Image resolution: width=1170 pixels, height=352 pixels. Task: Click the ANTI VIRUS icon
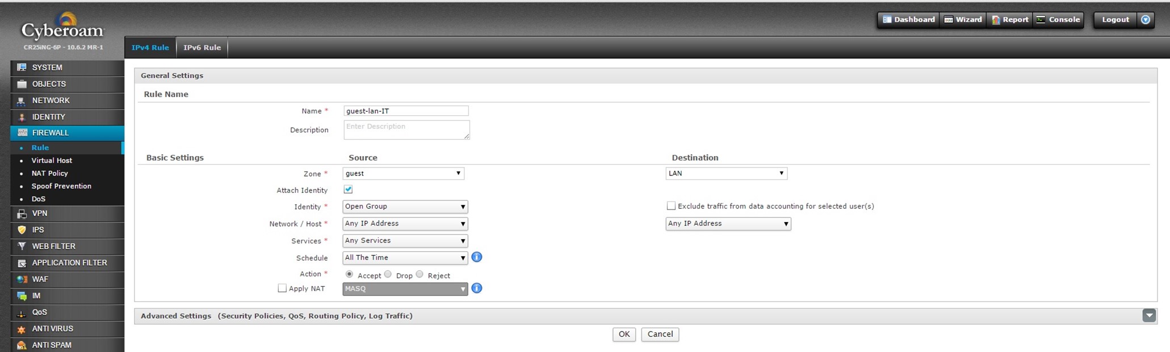22,329
